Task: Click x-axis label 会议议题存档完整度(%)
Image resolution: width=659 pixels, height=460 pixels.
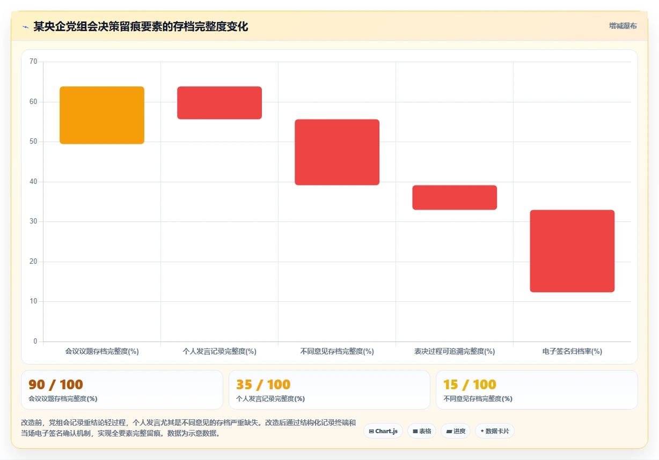Action: click(102, 352)
